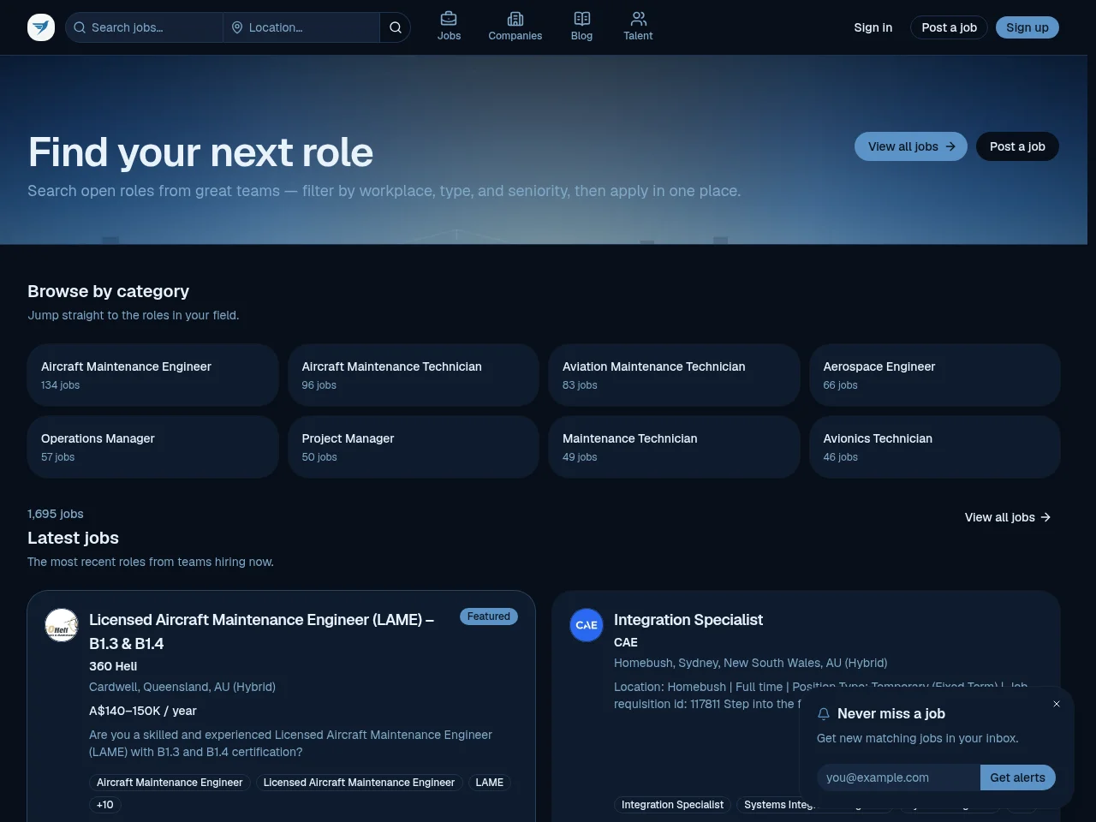Screen dimensions: 1096x822
Task: Click the A$140–150K / year salary
Action: click(x=143, y=711)
